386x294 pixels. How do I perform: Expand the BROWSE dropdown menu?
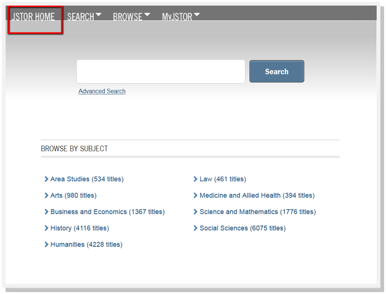click(x=131, y=17)
